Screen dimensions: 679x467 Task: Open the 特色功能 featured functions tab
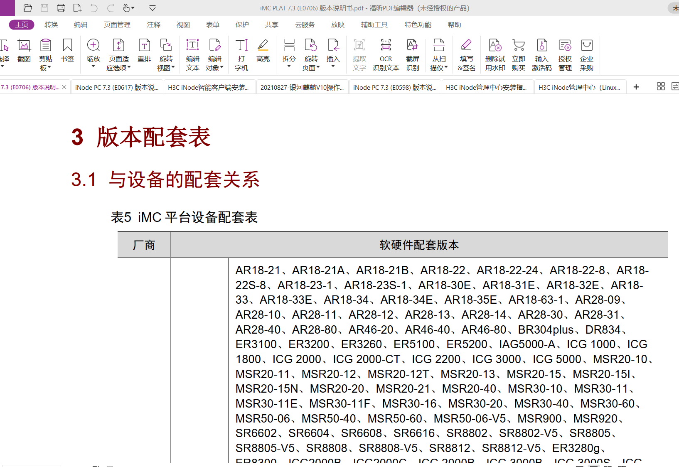(418, 25)
